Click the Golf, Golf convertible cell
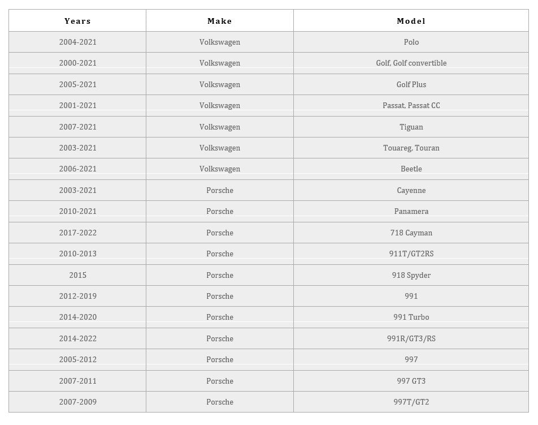This screenshot has width=538, height=425. pyautogui.click(x=411, y=63)
